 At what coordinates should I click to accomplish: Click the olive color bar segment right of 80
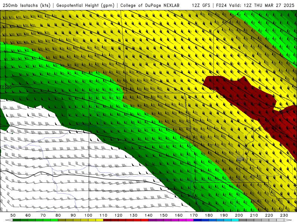pos(62,220)
